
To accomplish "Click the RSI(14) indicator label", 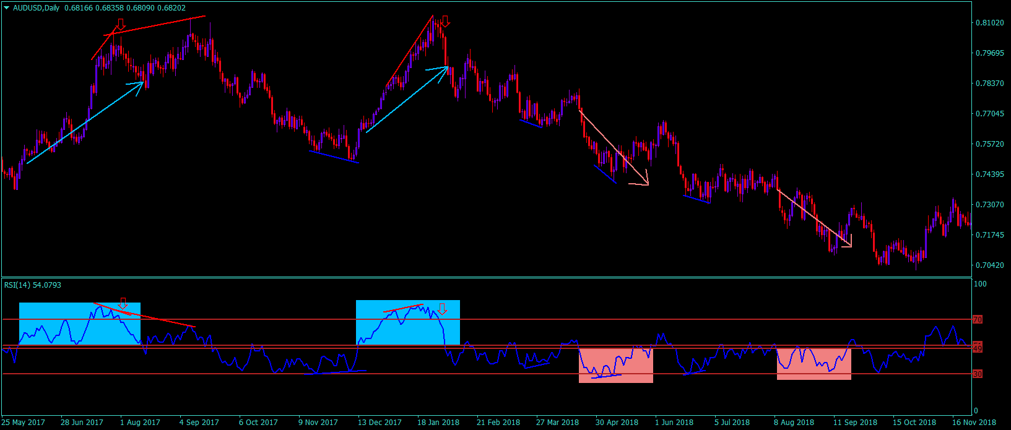I will coord(17,285).
